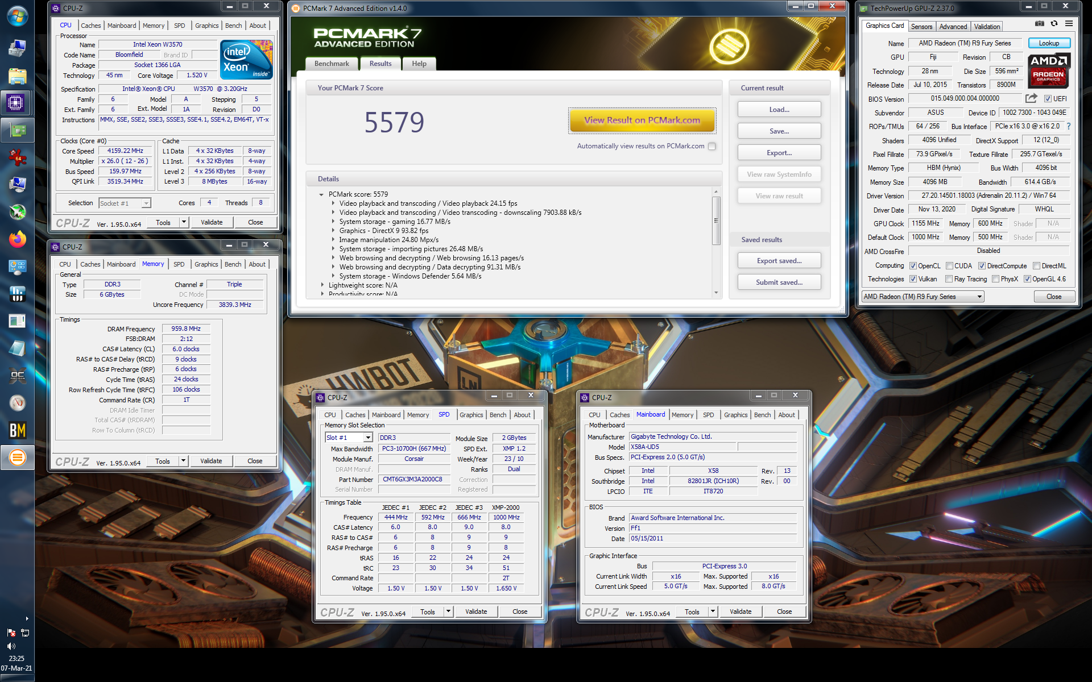Toggle the DirectML checkbox
Viewport: 1092px width, 682px height.
1036,266
